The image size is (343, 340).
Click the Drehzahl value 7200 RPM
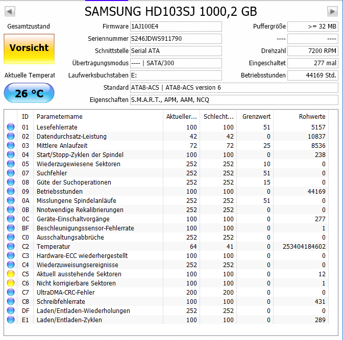pos(313,51)
